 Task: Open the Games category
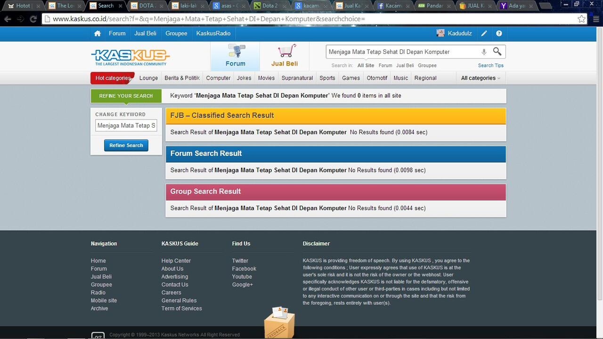click(351, 78)
